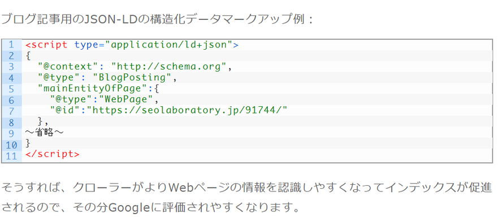Click the "BlogPosting" value
This screenshot has width=503, height=222.
tap(132, 77)
